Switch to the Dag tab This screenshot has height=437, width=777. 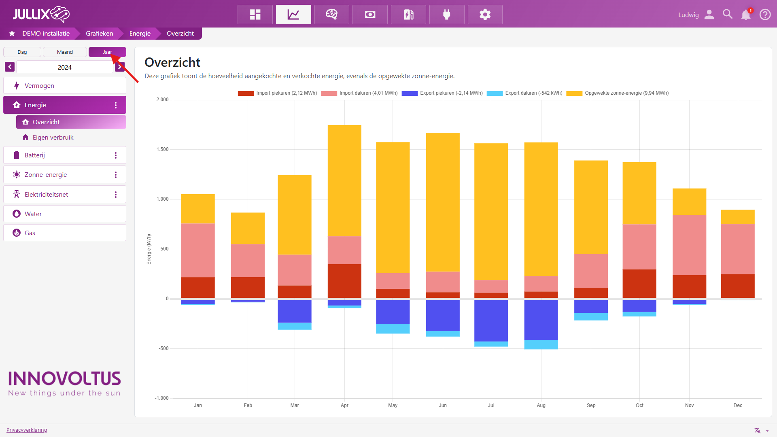(x=22, y=52)
